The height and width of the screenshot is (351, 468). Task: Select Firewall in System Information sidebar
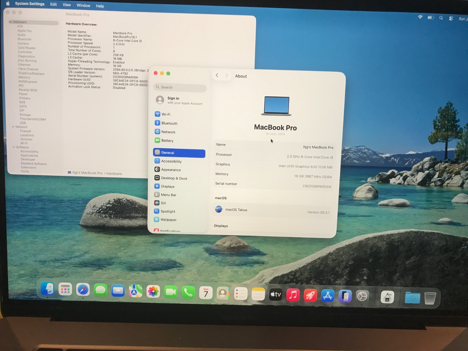(x=25, y=131)
